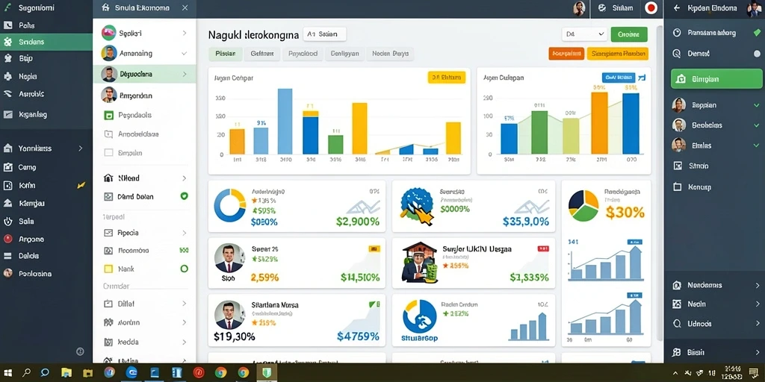The image size is (765, 382).
Task: Open Windows Start menu
Action: [x=8, y=373]
